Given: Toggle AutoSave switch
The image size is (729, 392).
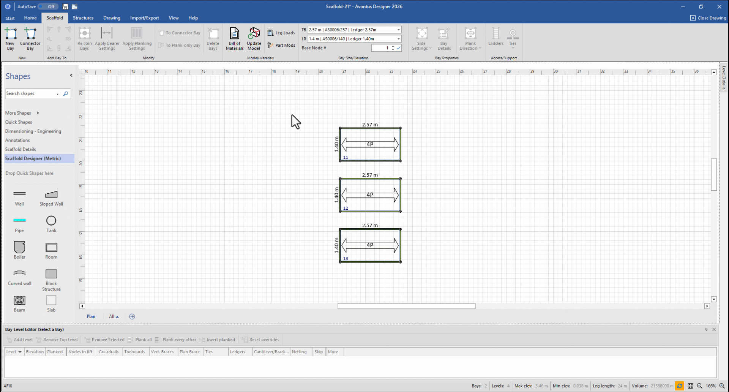Looking at the screenshot, I should 48,6.
